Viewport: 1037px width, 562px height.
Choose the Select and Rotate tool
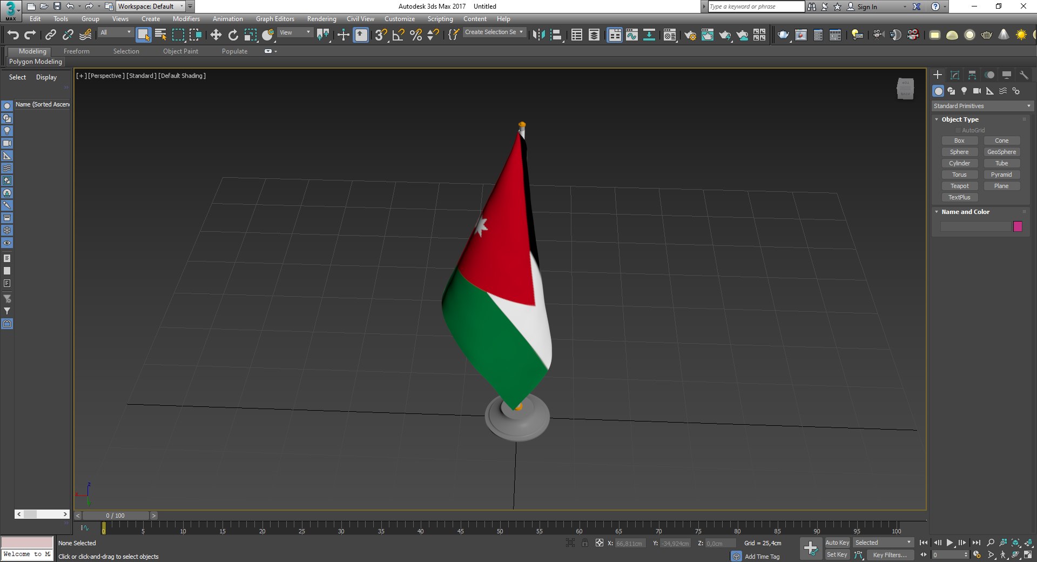(233, 35)
